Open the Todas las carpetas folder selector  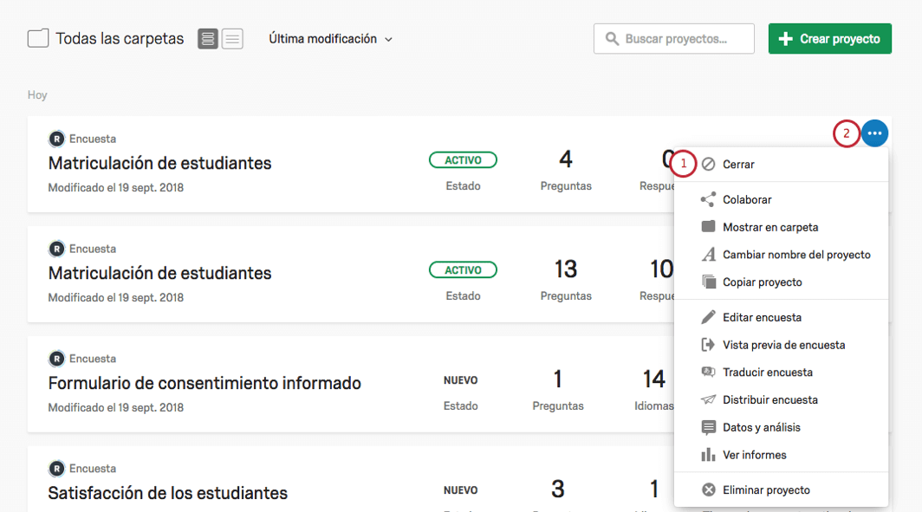106,39
